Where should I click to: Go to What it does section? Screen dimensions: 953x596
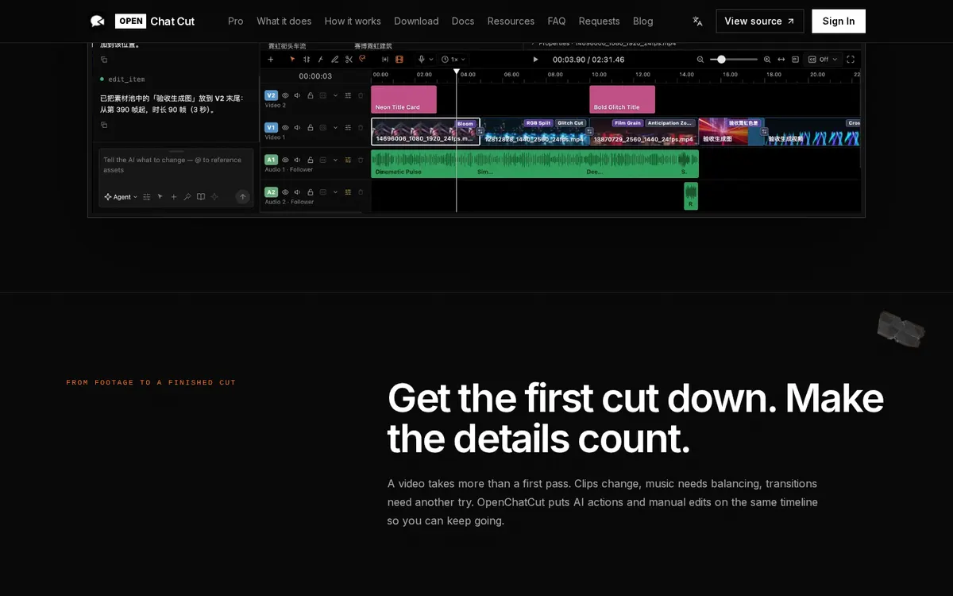[284, 21]
